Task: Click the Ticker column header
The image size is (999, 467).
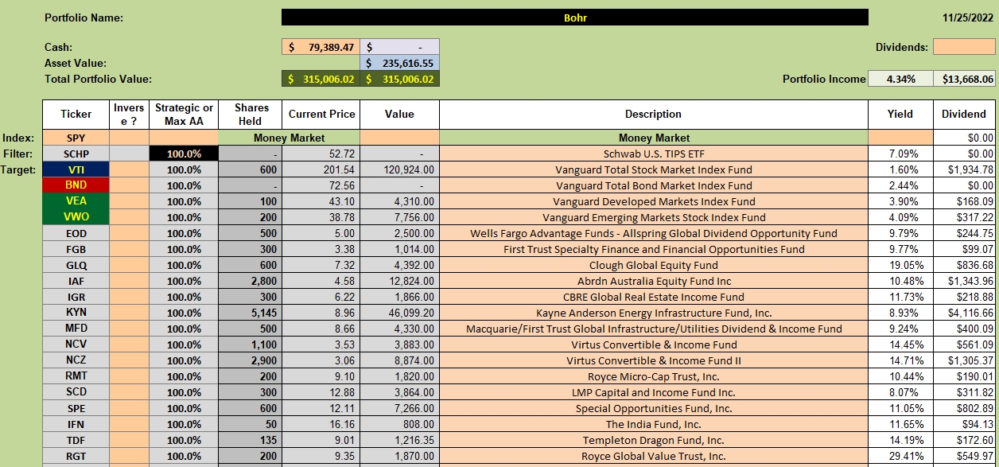Action: coord(76,114)
